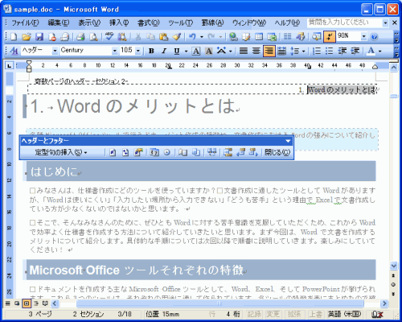Image resolution: width=402 pixels, height=322 pixels.
Task: Open the font size 10.5 dropdown
Action: [138, 51]
